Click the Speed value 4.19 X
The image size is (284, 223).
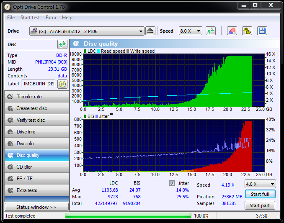tap(228, 185)
